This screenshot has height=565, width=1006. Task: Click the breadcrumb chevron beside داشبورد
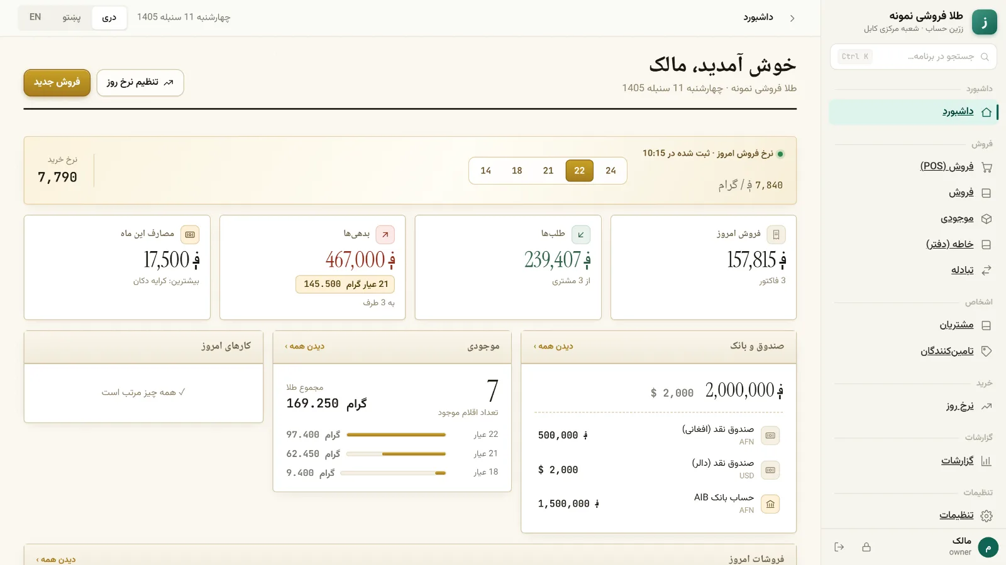[x=792, y=18]
